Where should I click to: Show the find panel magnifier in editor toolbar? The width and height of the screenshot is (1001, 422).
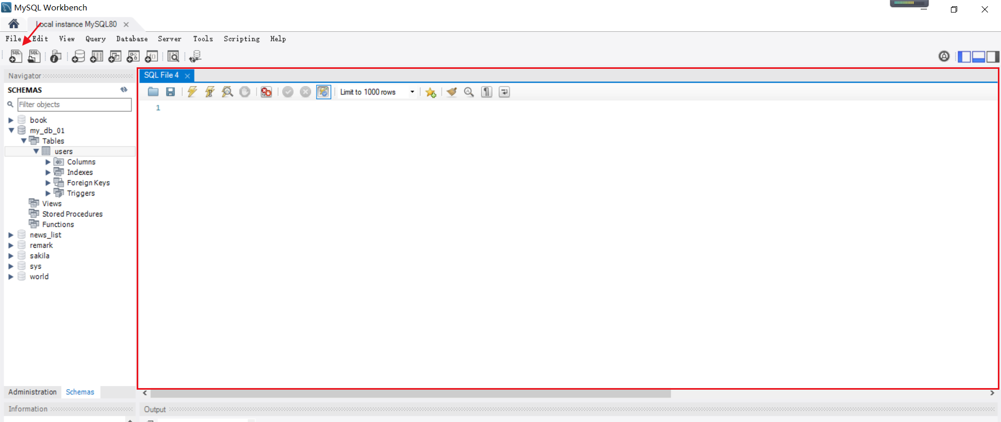point(469,92)
